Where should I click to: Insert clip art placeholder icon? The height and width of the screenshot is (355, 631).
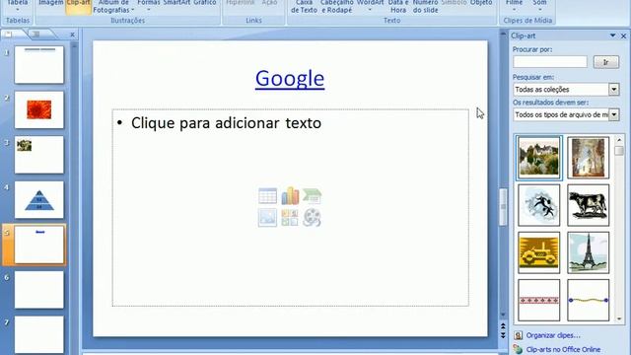pyautogui.click(x=290, y=218)
